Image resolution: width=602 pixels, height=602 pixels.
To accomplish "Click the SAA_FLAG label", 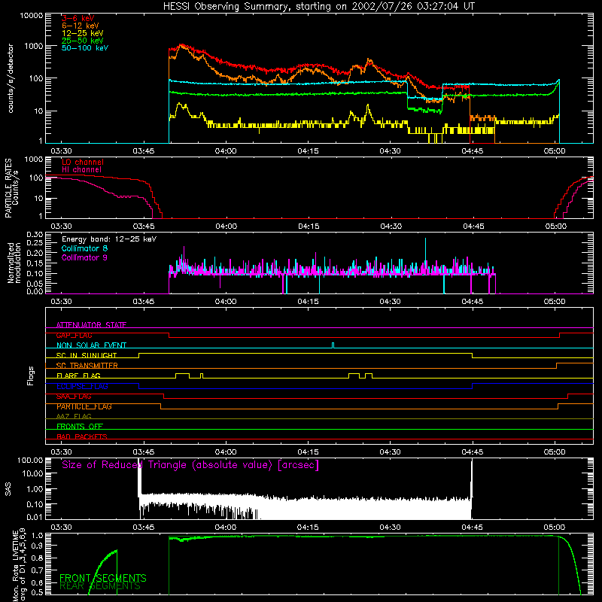I will pos(74,397).
